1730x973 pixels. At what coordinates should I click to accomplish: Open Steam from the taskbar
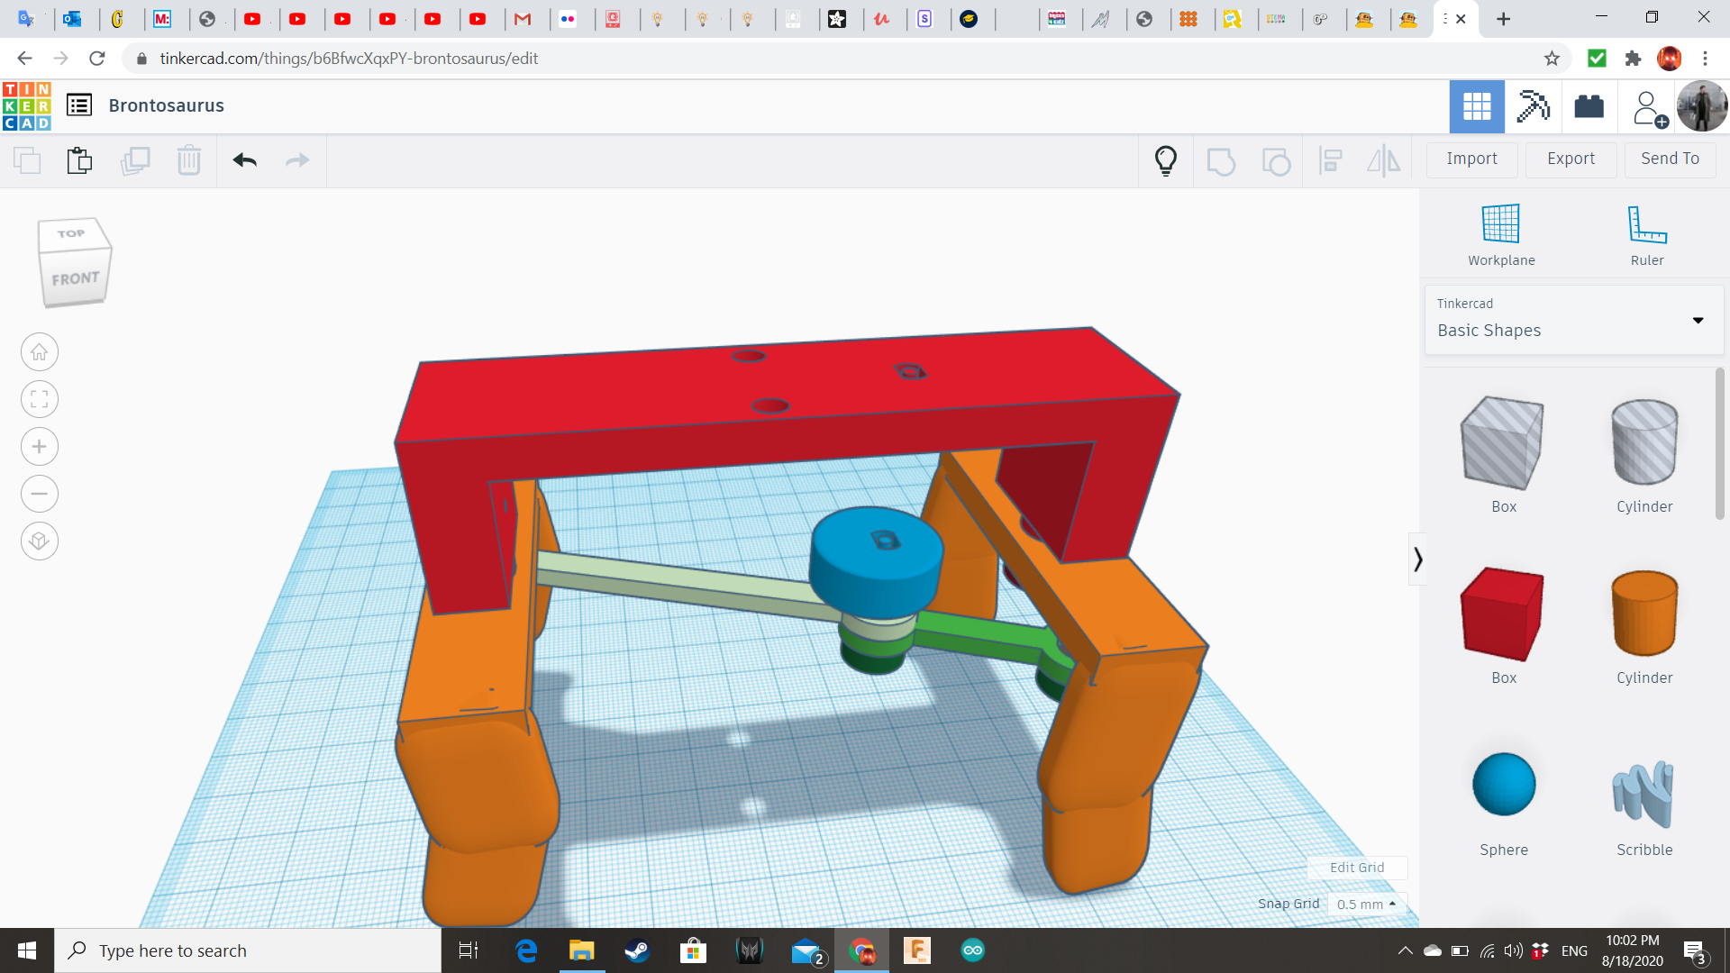click(638, 950)
